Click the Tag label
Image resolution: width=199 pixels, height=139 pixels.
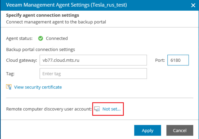click(x=10, y=74)
